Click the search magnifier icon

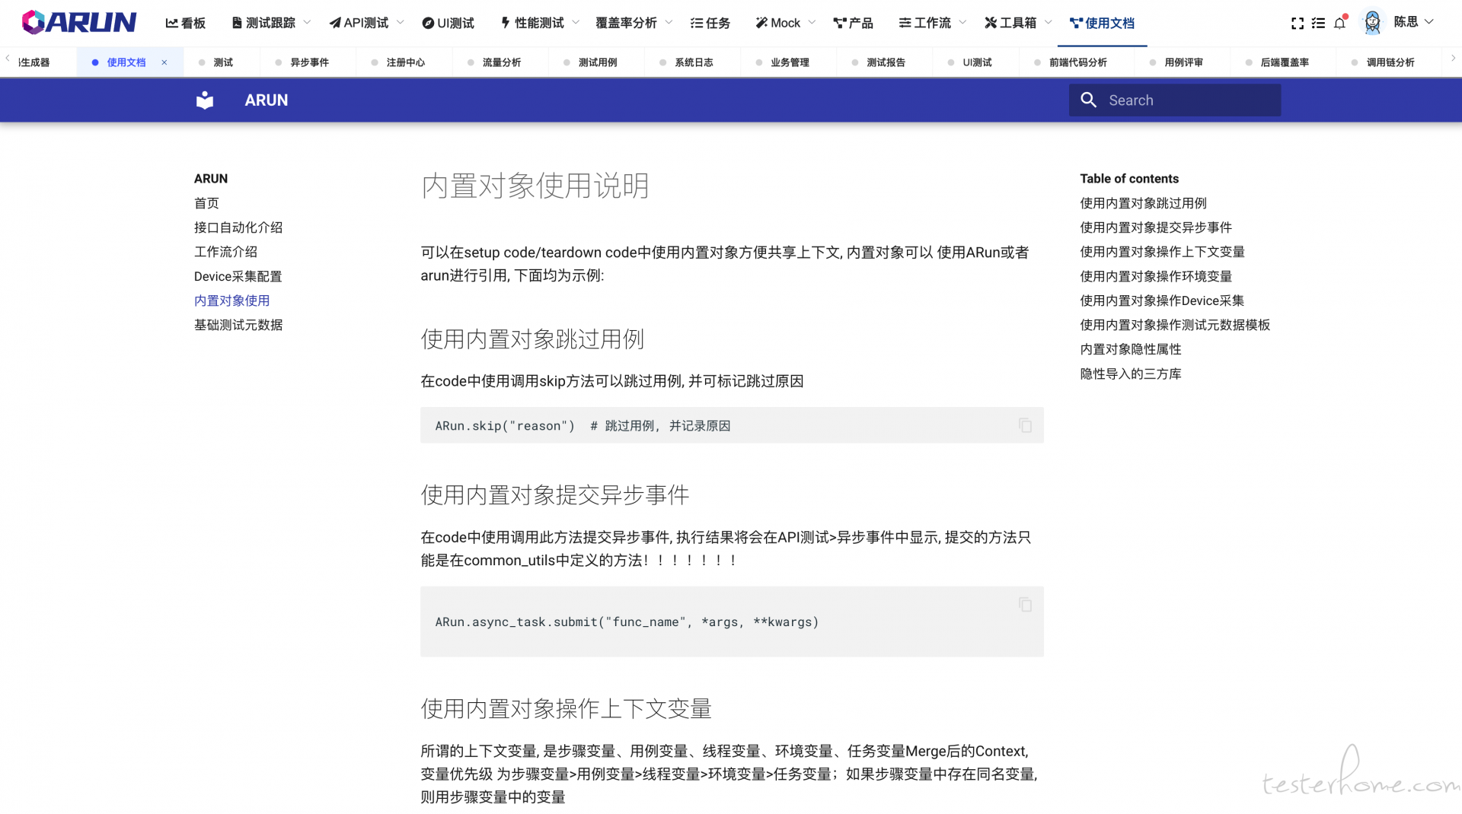1088,100
